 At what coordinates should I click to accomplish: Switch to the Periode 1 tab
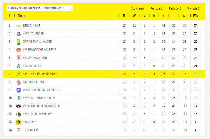157,9
